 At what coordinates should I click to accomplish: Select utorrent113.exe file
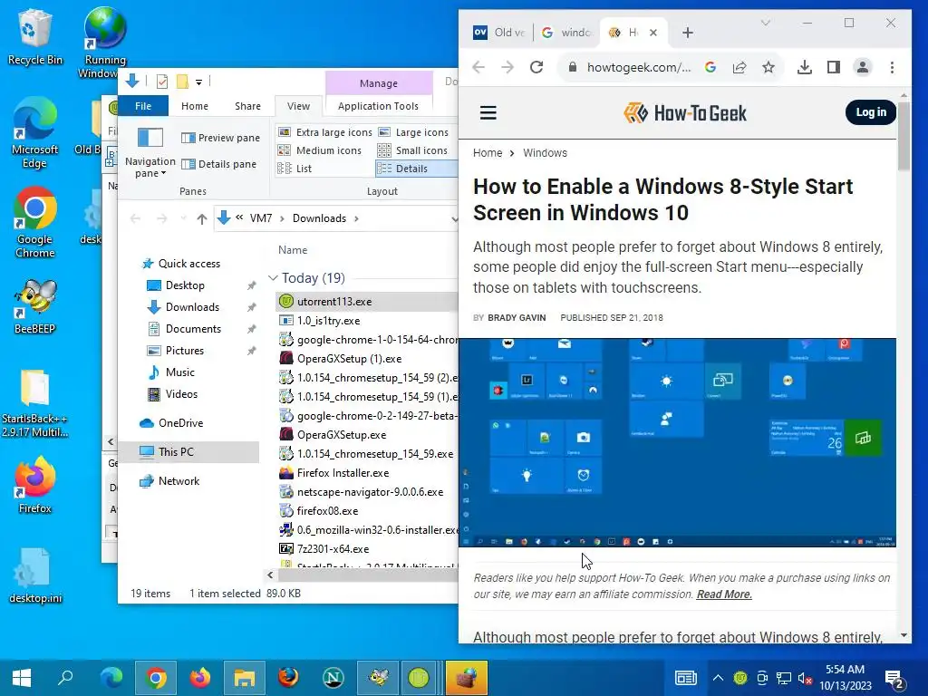[x=366, y=301]
